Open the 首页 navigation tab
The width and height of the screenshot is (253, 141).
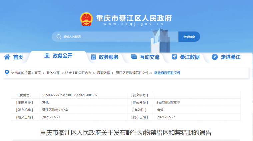pyautogui.click(x=18, y=57)
